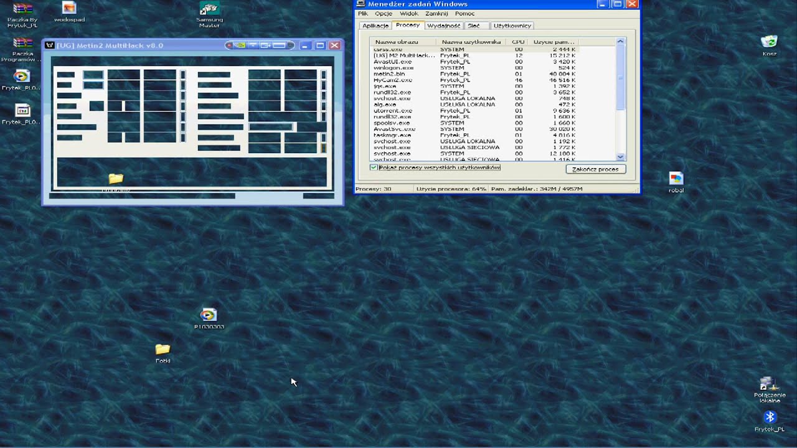Open the Zamknij menu

click(x=436, y=14)
